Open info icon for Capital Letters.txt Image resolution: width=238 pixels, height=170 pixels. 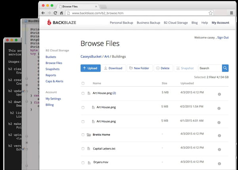pos(219,149)
